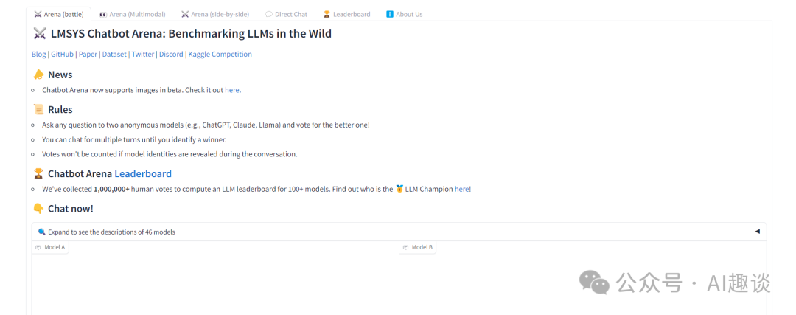Viewport: 796px width, 315px height.
Task: Open the Blog link
Action: coord(38,54)
